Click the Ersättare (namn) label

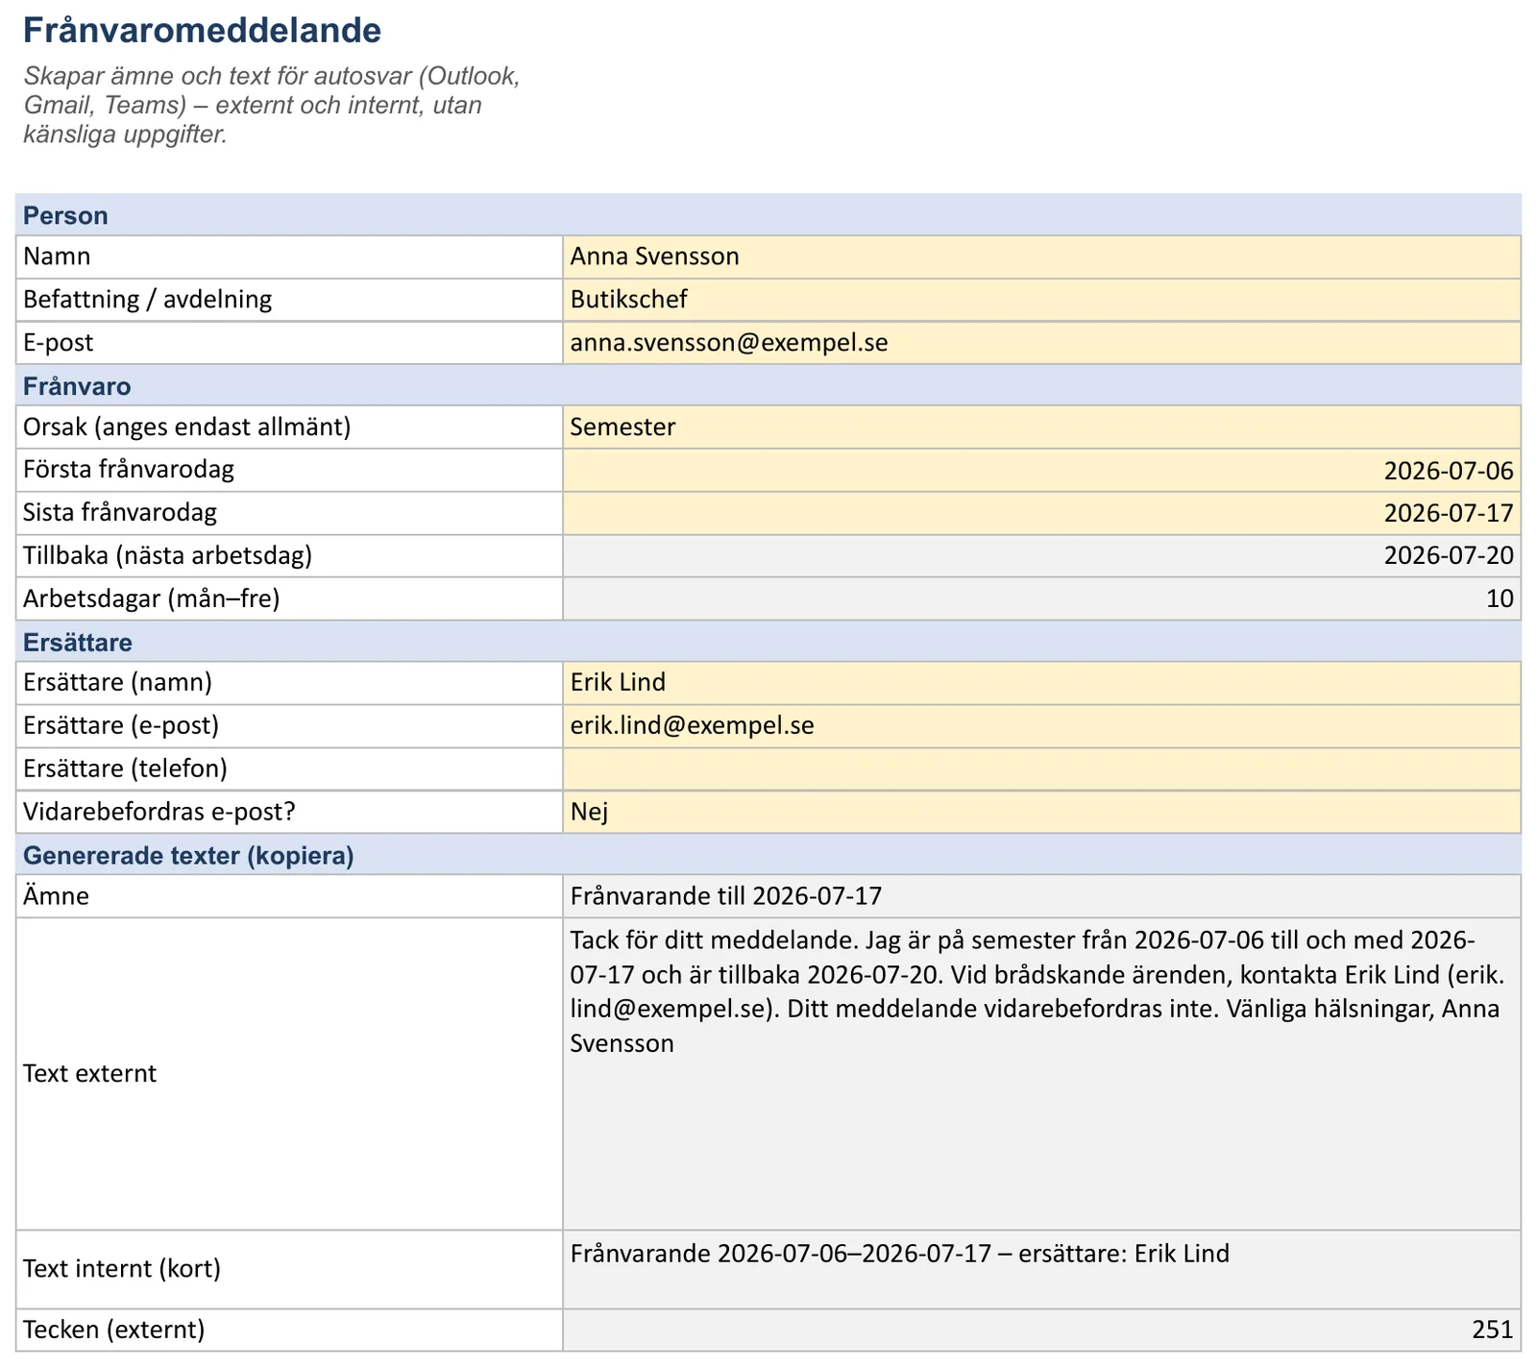click(117, 683)
